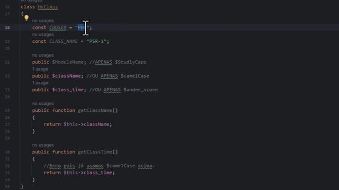The height and width of the screenshot is (190, 339).
Task: Click the $class_time property declaration
Action: (68, 90)
